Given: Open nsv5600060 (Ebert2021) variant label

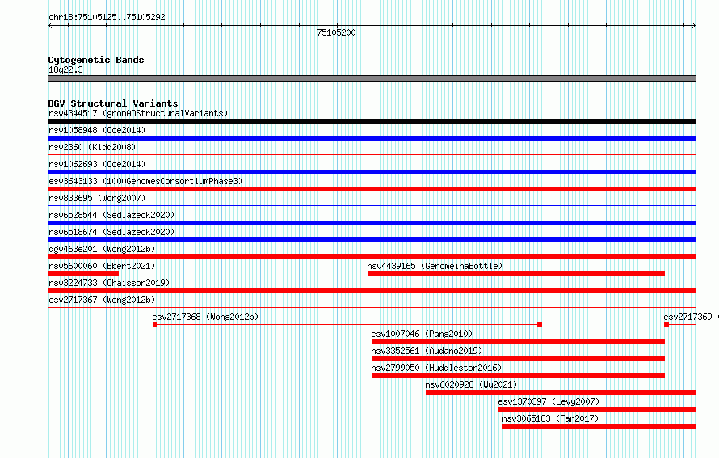Looking at the screenshot, I should (102, 266).
